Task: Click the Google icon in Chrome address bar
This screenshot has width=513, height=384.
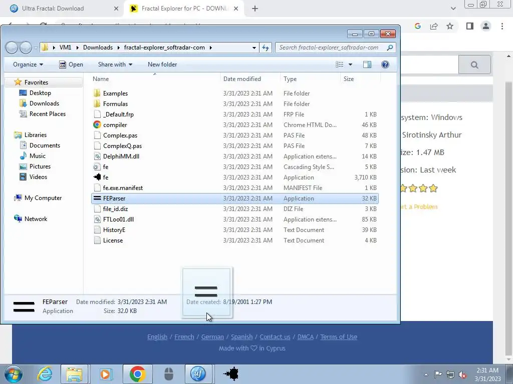Action: coord(417,26)
